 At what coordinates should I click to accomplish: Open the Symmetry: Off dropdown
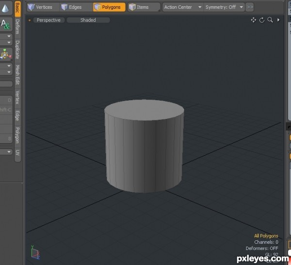224,7
